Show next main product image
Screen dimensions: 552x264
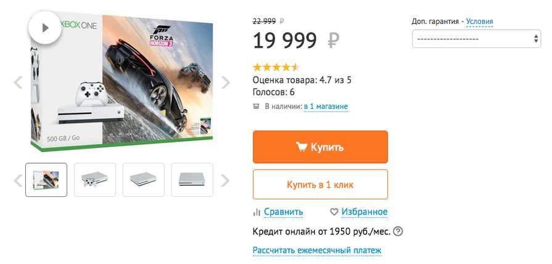click(226, 82)
